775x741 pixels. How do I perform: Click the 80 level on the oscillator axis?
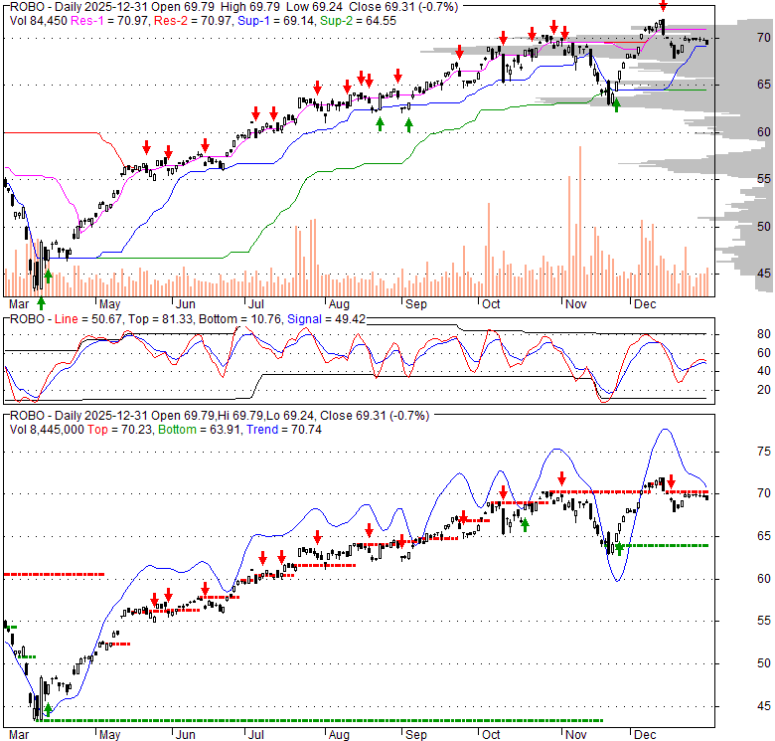[764, 334]
